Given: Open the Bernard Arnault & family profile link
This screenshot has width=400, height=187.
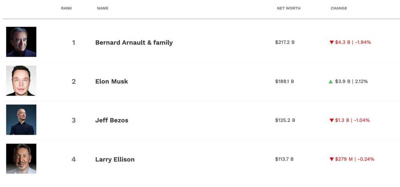Looking at the screenshot, I should tap(134, 43).
